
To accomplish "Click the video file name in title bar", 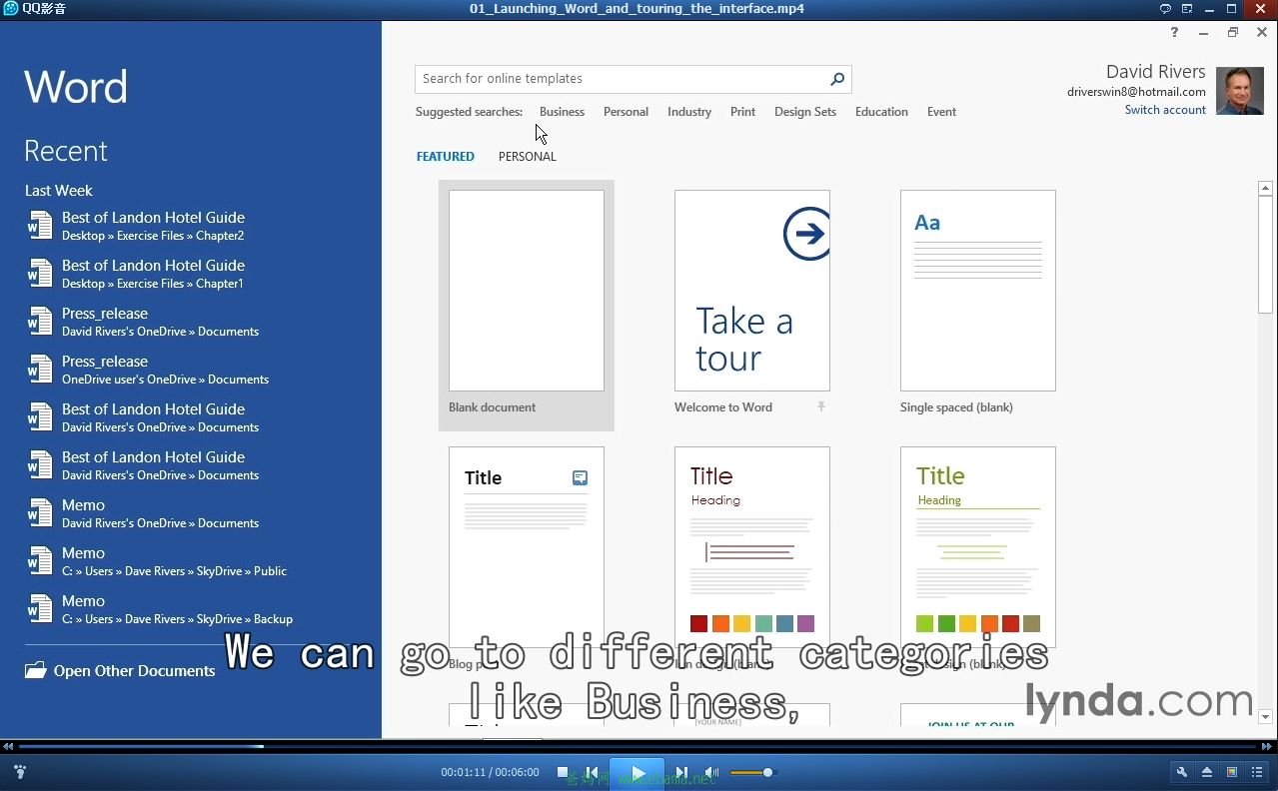I will click(637, 8).
